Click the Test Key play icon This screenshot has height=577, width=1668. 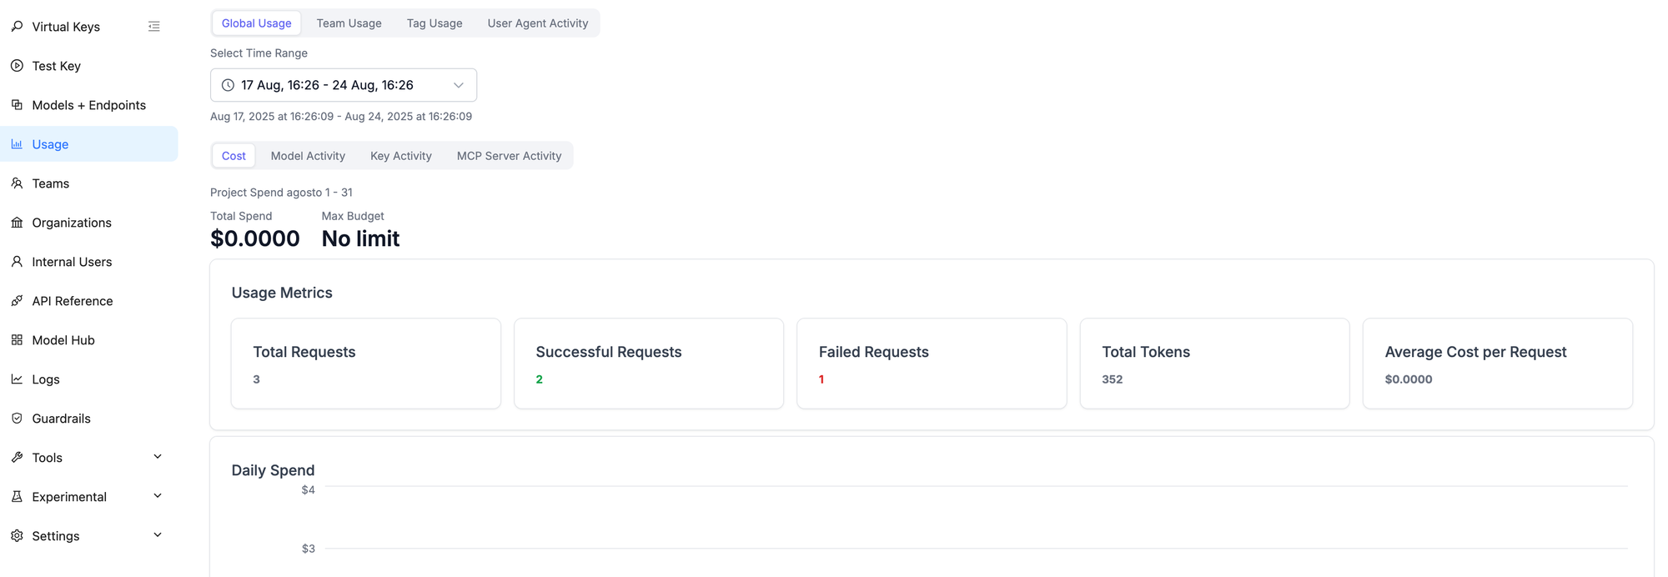tap(17, 66)
